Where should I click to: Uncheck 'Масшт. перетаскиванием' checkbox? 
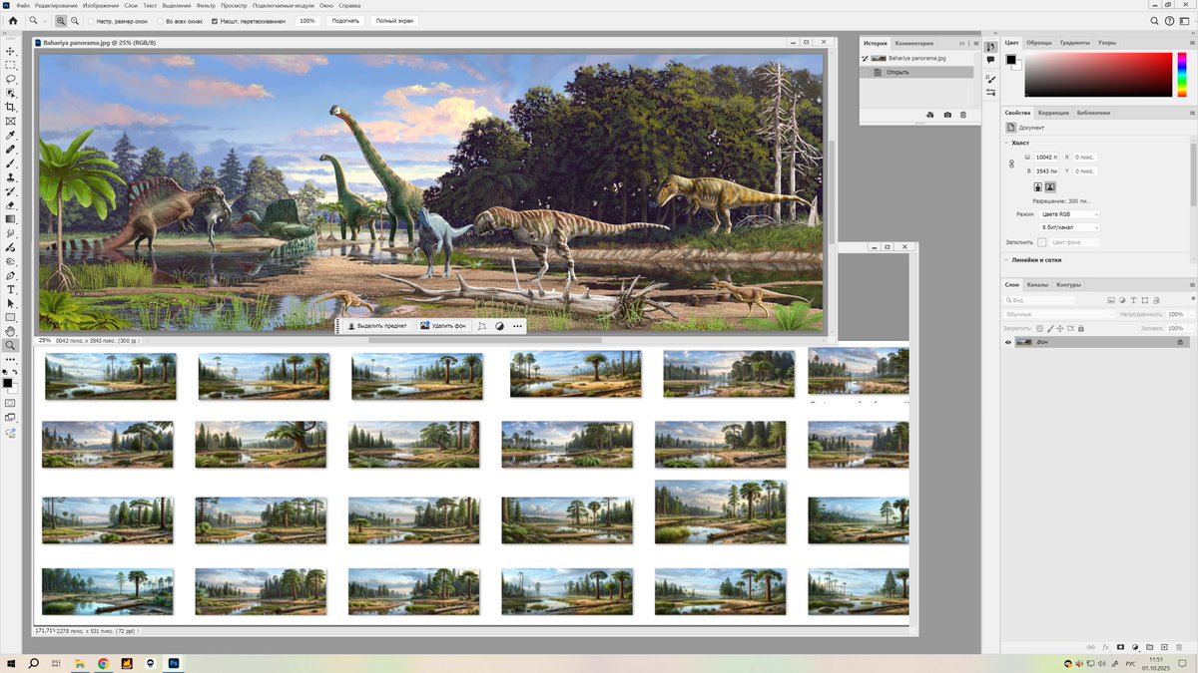[215, 21]
